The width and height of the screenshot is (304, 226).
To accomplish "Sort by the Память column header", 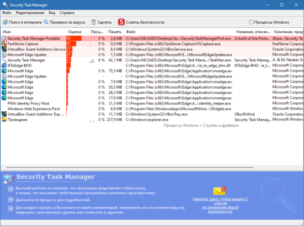I will 115,32.
